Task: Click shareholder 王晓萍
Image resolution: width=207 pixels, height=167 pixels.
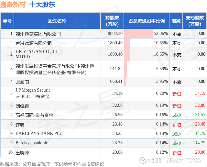Action: [x=22, y=153]
